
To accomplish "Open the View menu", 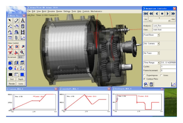I will pos(38,11).
